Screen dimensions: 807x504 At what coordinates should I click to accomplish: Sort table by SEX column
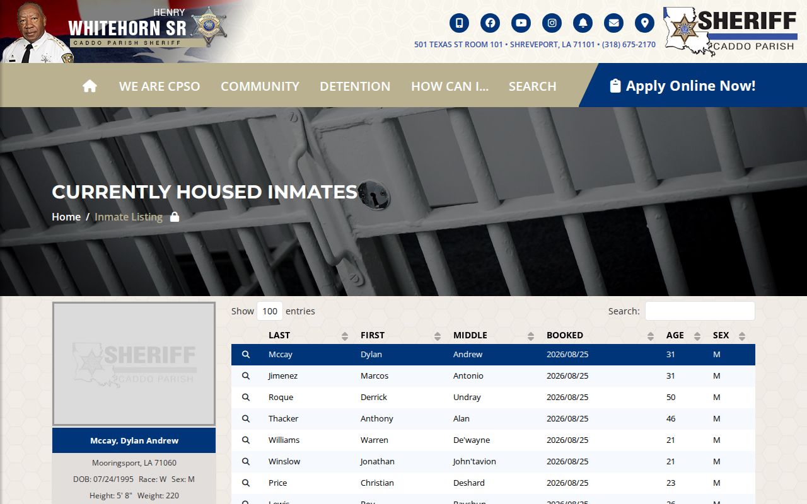(730, 335)
